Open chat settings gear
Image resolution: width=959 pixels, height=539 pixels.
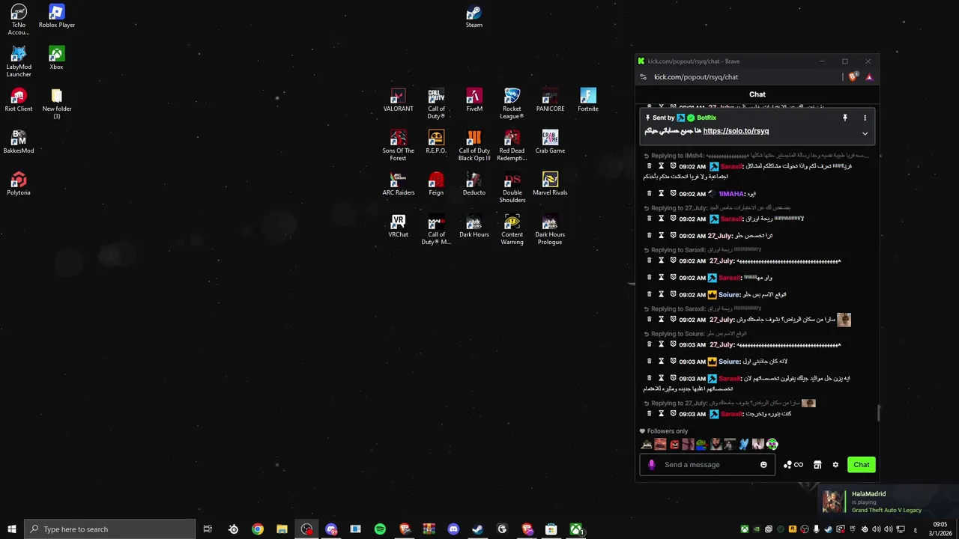pos(835,465)
